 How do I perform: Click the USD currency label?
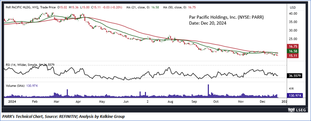pos(293,8)
